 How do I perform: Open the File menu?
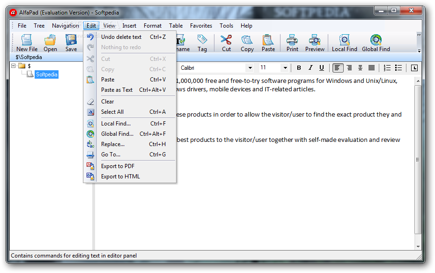coord(22,26)
